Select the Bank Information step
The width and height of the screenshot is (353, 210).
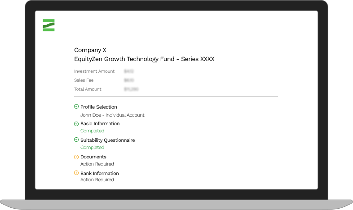[99, 174]
